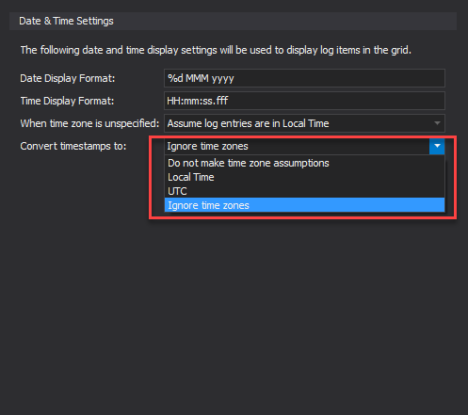Click the 'Time Display Format:' label
The height and width of the screenshot is (415, 468).
pos(67,101)
